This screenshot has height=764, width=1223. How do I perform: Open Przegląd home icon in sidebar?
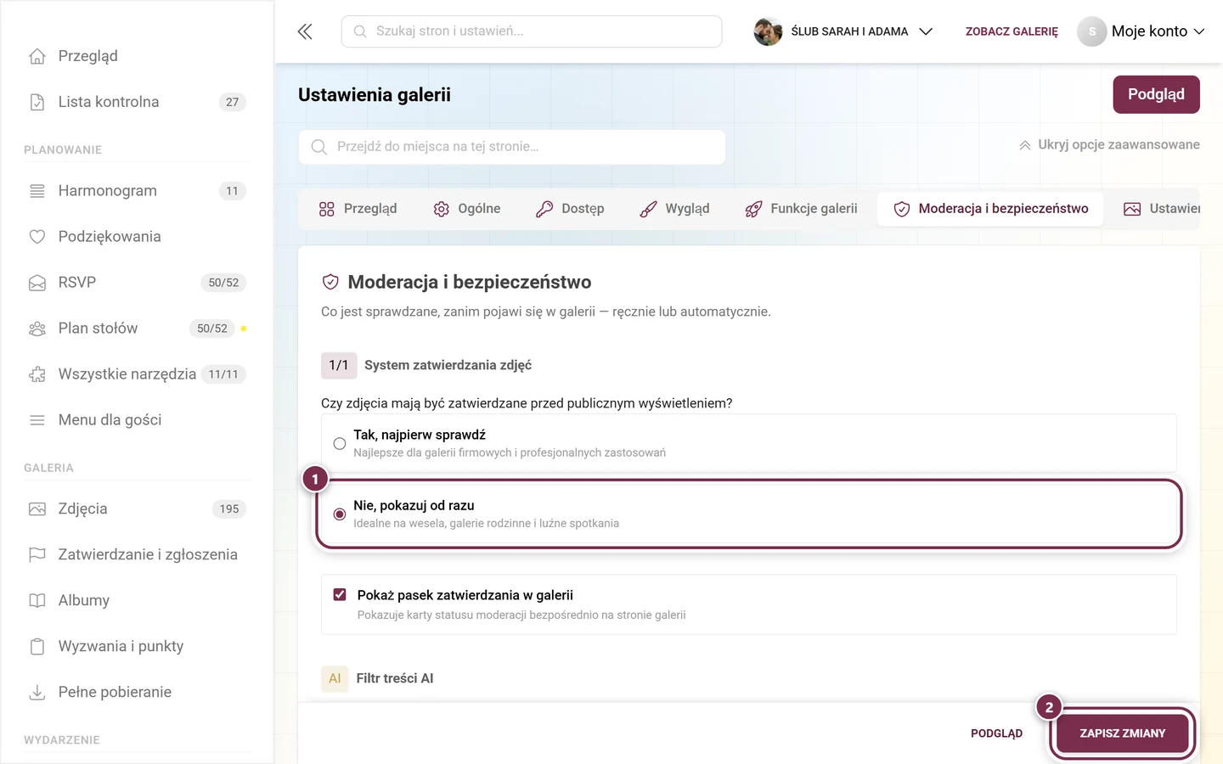coord(37,56)
